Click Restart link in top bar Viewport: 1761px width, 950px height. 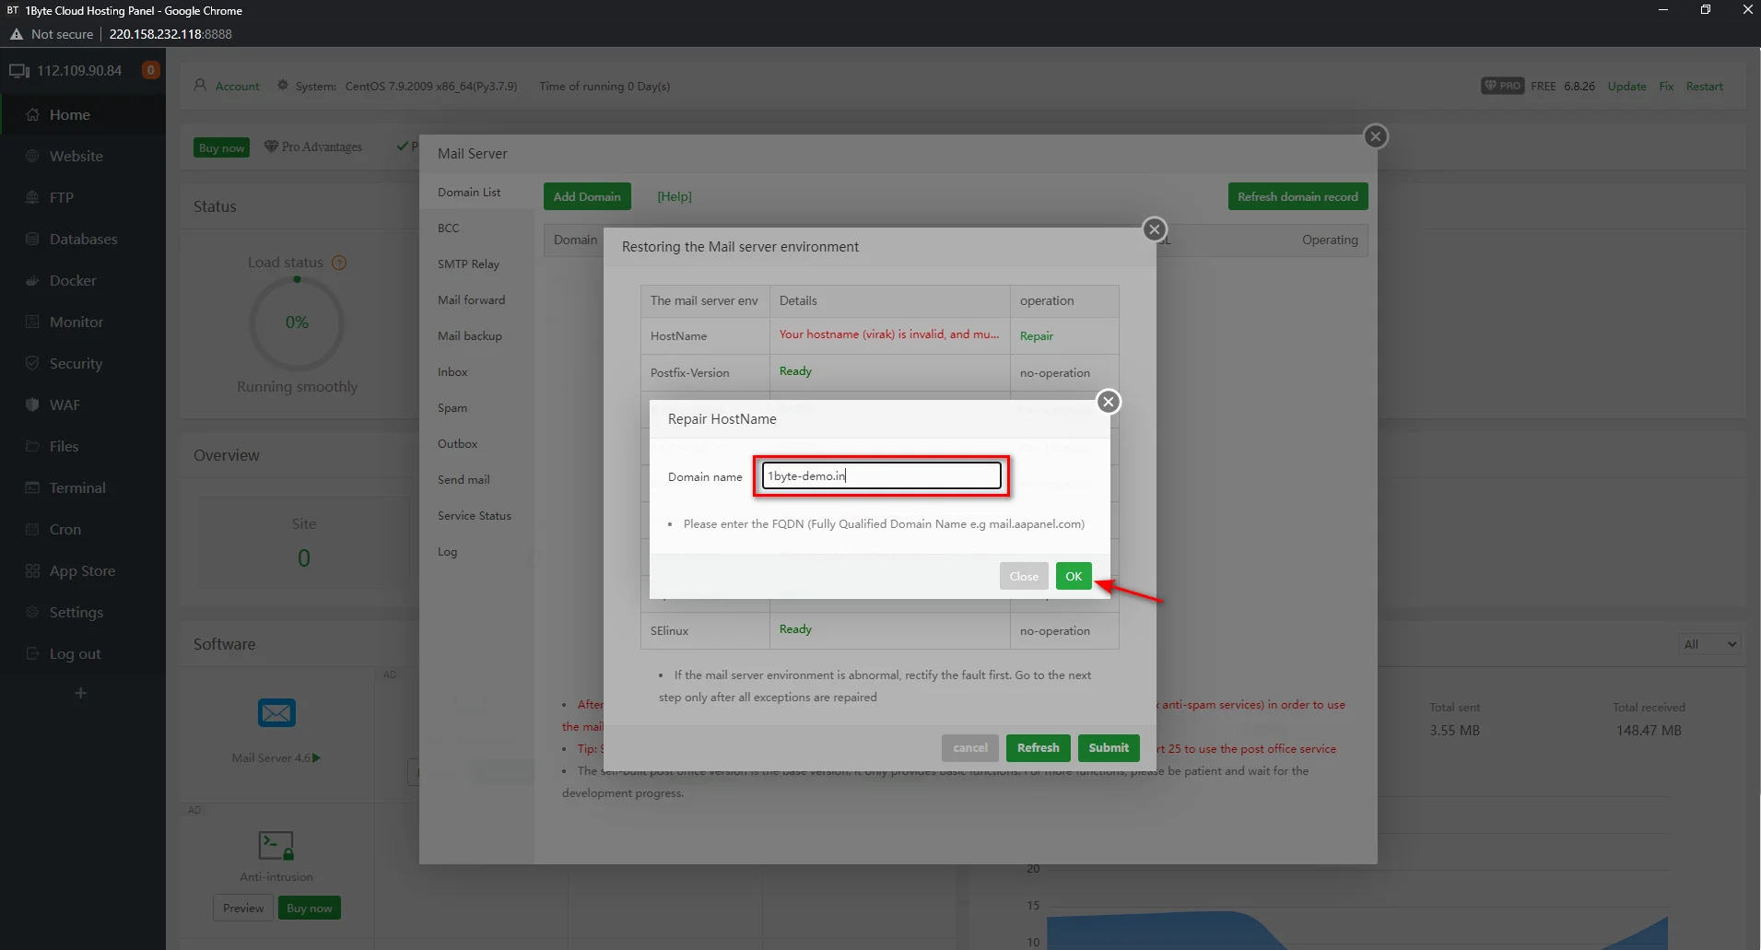point(1704,86)
